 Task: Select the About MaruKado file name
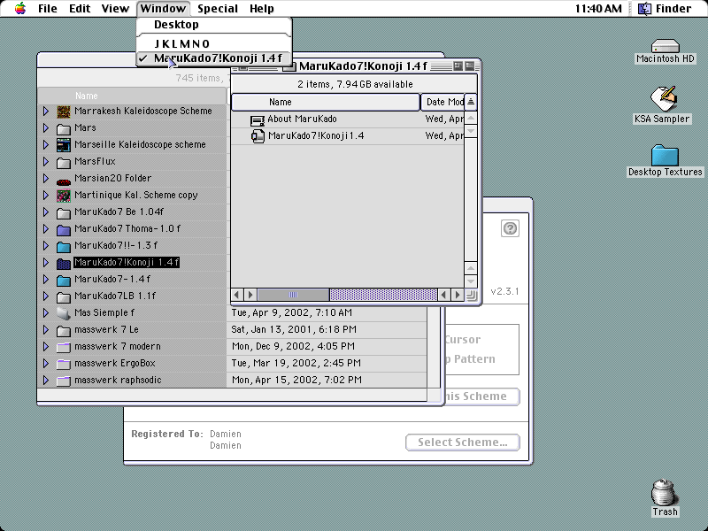tap(302, 119)
